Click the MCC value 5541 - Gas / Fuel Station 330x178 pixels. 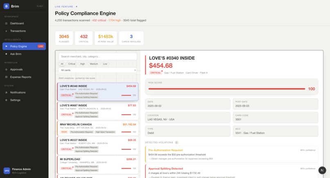point(250,133)
